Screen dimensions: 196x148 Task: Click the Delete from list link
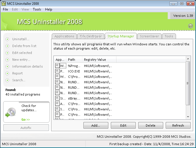point(24,46)
